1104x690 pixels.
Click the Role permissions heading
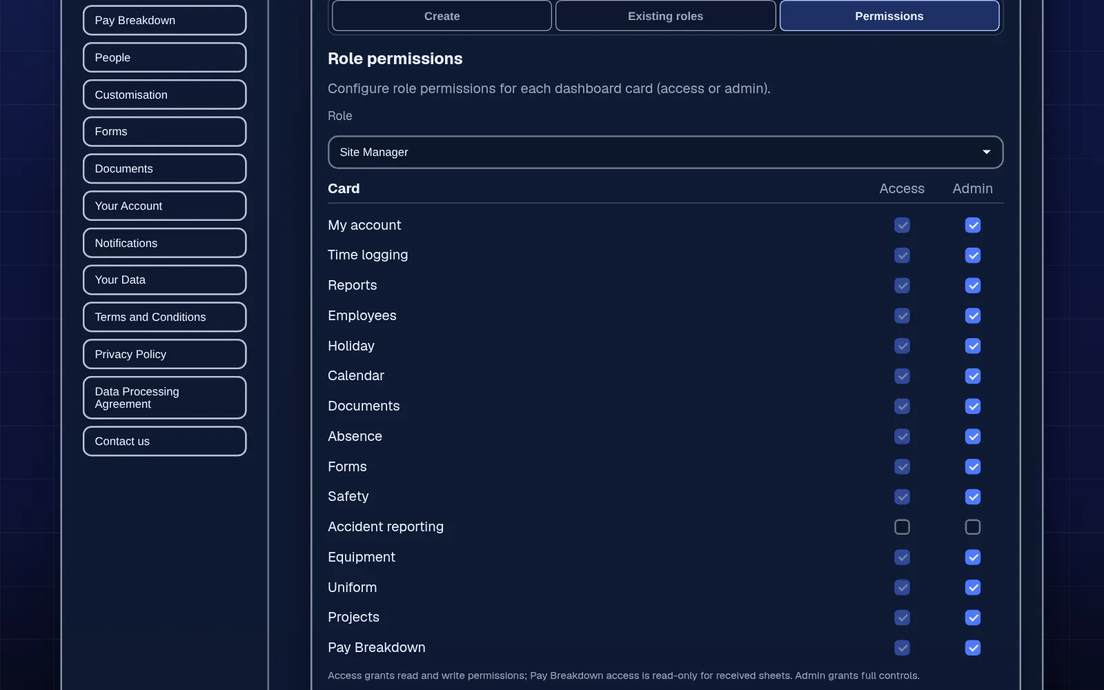[x=395, y=59]
